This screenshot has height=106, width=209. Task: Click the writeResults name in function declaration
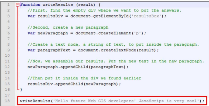[58, 5]
